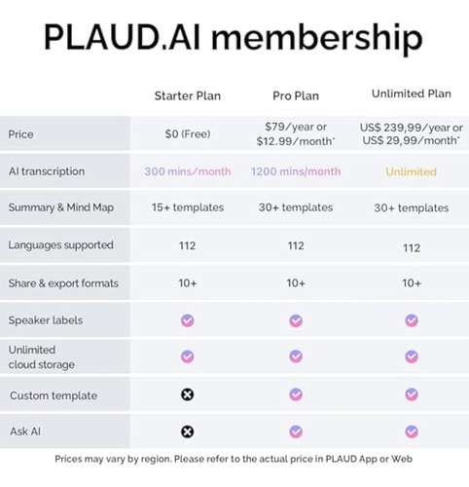Click the Summary & Mind Map row label

[61, 207]
